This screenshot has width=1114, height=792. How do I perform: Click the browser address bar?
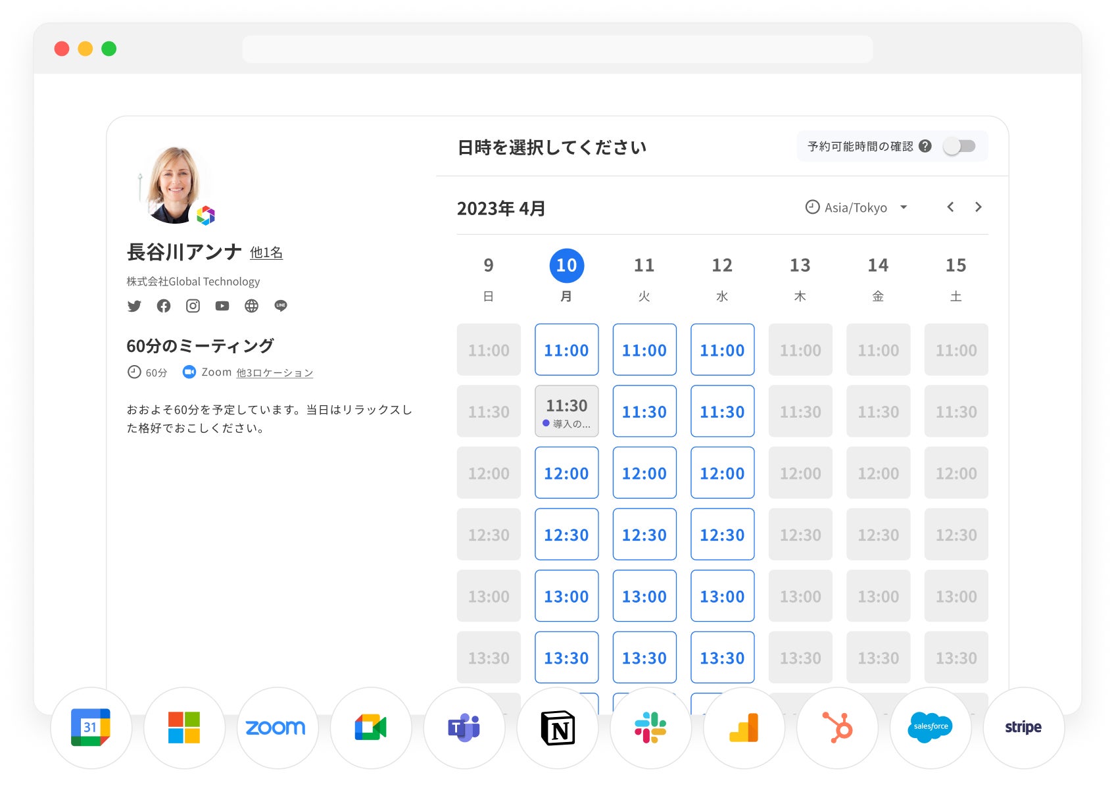tap(558, 49)
